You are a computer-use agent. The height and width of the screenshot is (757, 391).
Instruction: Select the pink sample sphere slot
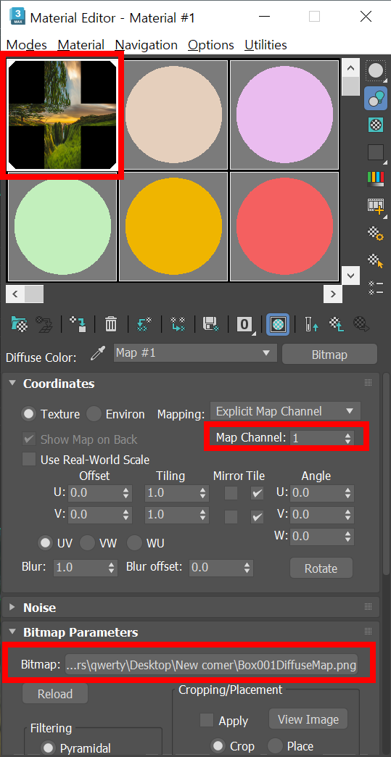[285, 115]
